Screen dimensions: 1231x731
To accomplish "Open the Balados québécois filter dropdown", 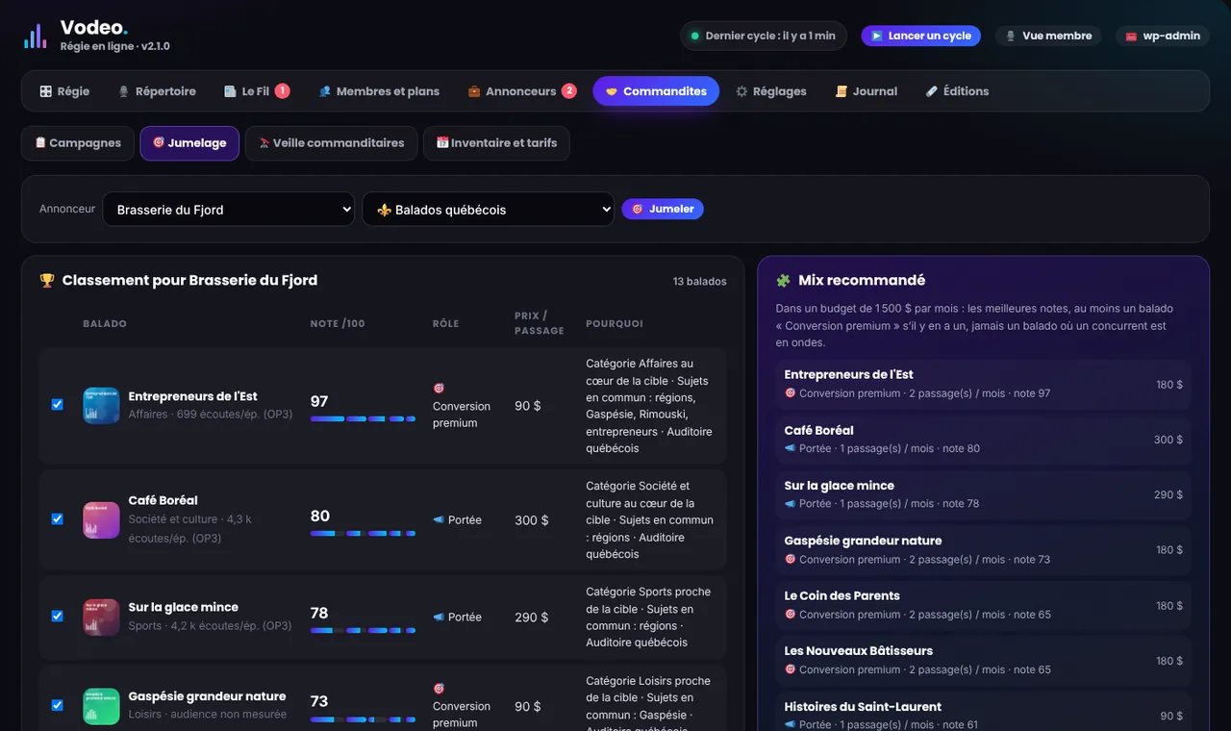I will 489,210.
